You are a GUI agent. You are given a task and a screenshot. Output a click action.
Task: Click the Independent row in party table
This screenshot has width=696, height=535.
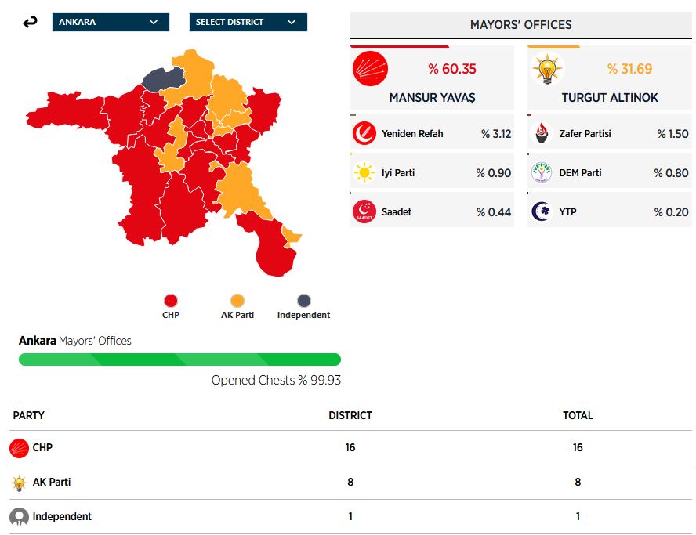[x=350, y=517]
